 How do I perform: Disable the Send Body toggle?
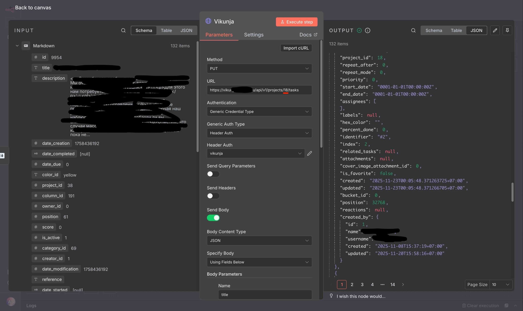pos(213,218)
